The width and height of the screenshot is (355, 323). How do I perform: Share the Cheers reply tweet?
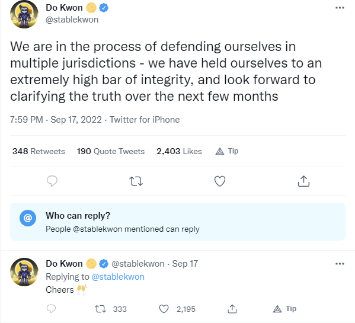coord(232,309)
